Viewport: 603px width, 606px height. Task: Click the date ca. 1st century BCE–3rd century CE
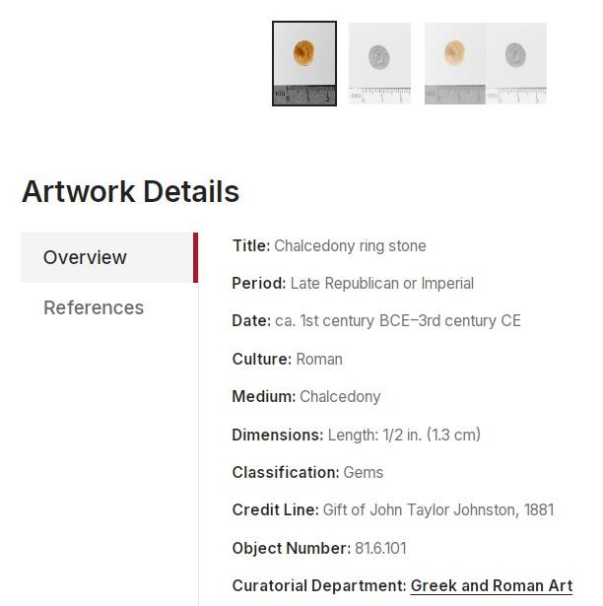(x=398, y=321)
